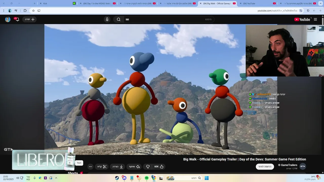
Task: Focus the YouTube search box
Action: coord(169,19)
